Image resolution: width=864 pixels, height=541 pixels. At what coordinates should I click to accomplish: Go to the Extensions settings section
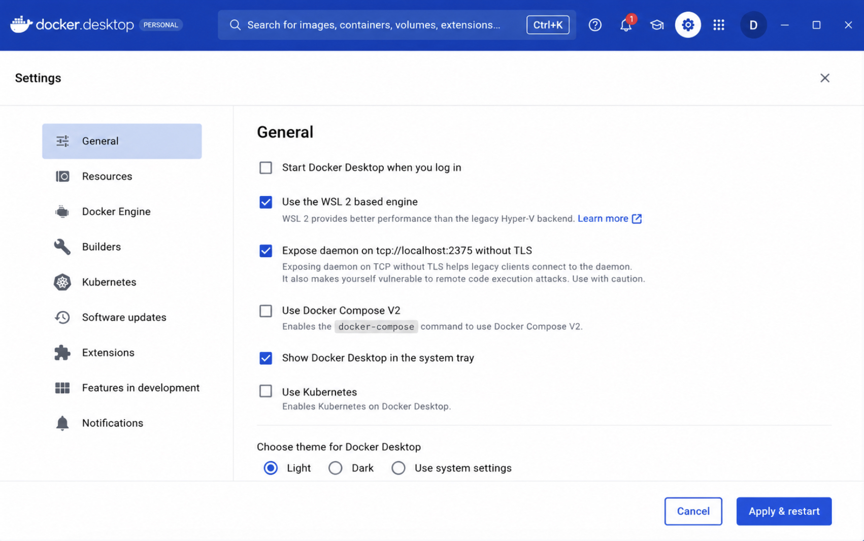point(122,353)
